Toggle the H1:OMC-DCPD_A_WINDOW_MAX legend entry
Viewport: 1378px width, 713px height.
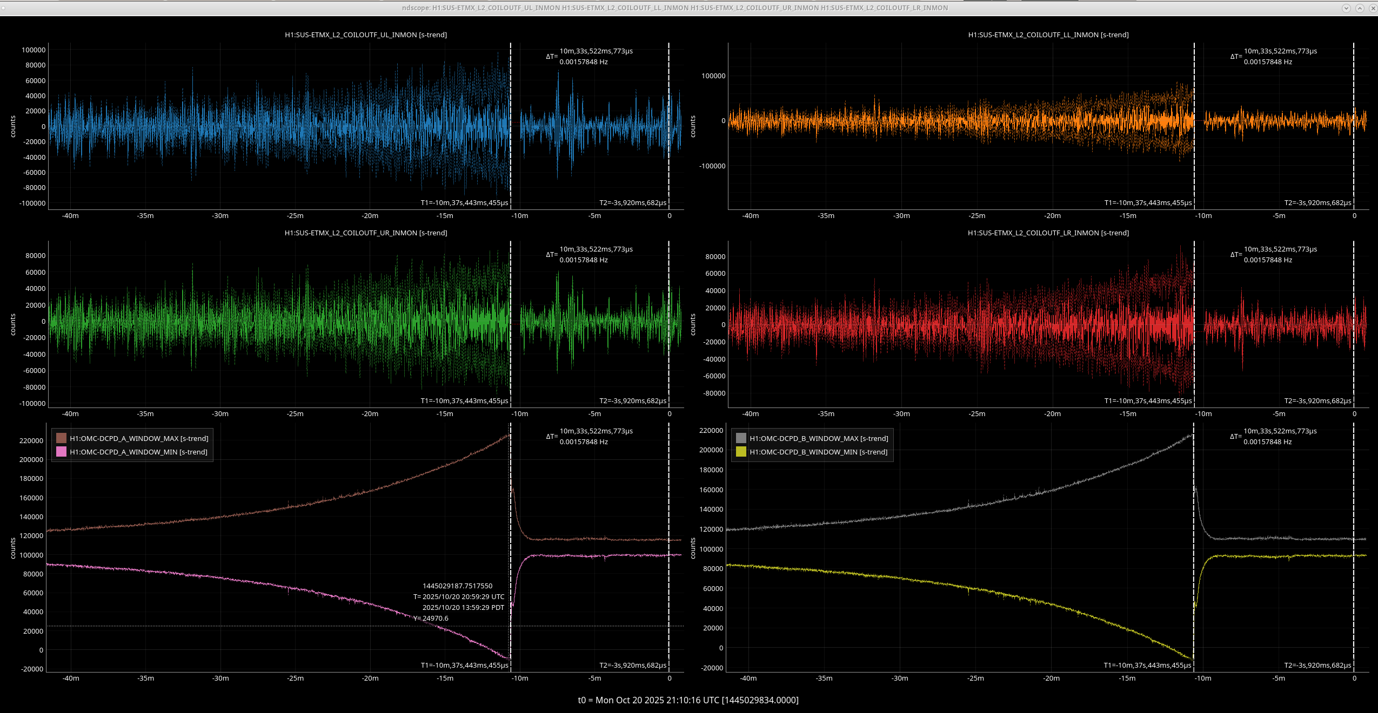(139, 438)
